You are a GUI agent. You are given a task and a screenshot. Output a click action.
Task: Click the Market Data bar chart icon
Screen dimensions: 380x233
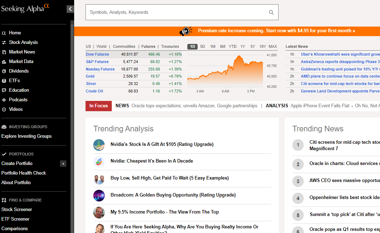tap(4, 62)
